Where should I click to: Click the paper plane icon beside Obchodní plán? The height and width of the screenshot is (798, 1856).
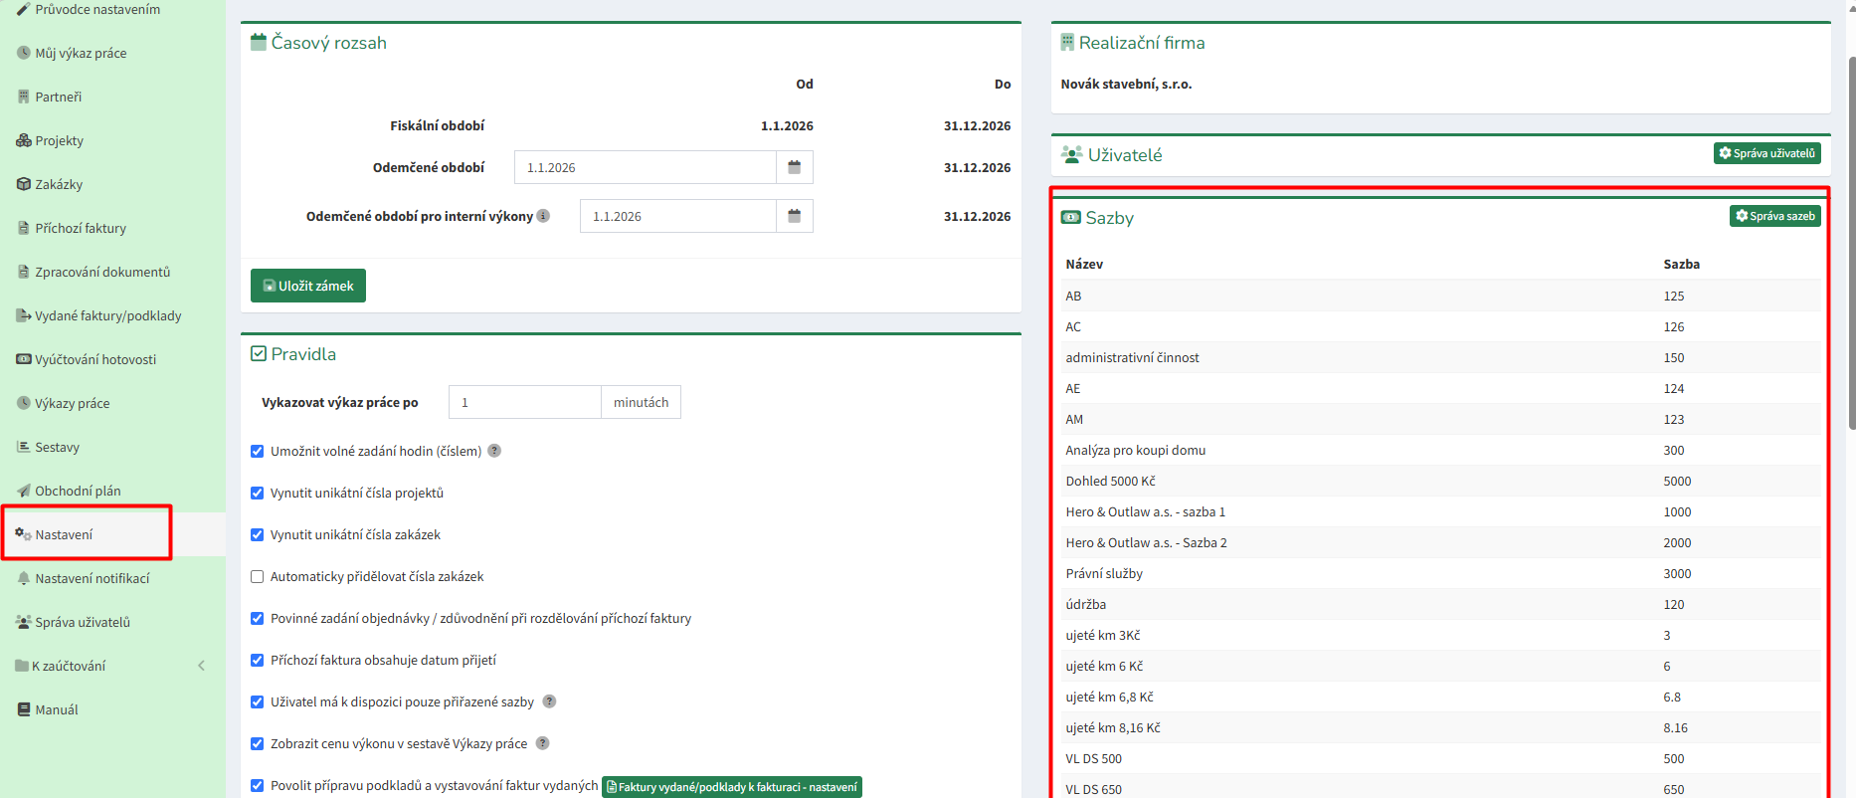coord(24,491)
